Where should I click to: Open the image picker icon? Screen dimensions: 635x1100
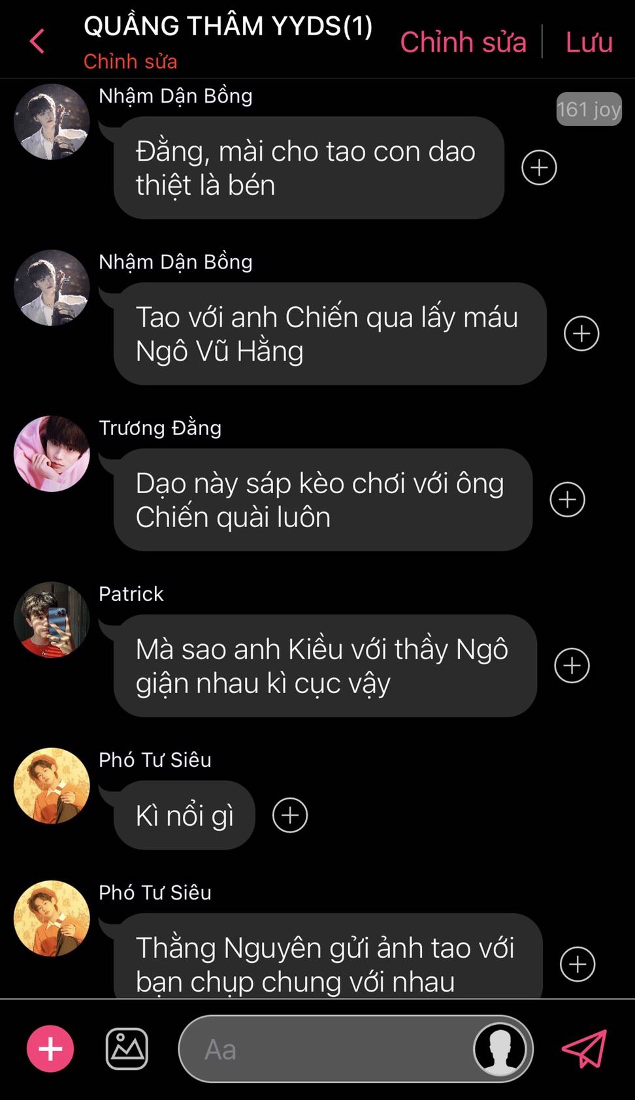click(x=127, y=1048)
